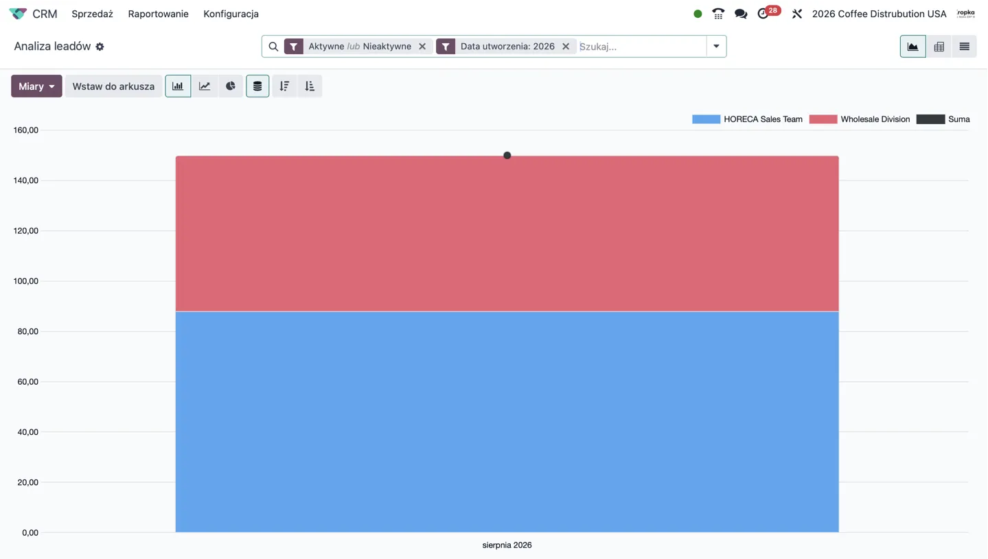Select line chart mode
The width and height of the screenshot is (988, 559).
click(205, 86)
